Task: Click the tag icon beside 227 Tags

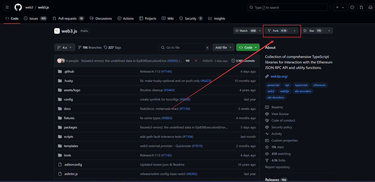Action: (105, 47)
